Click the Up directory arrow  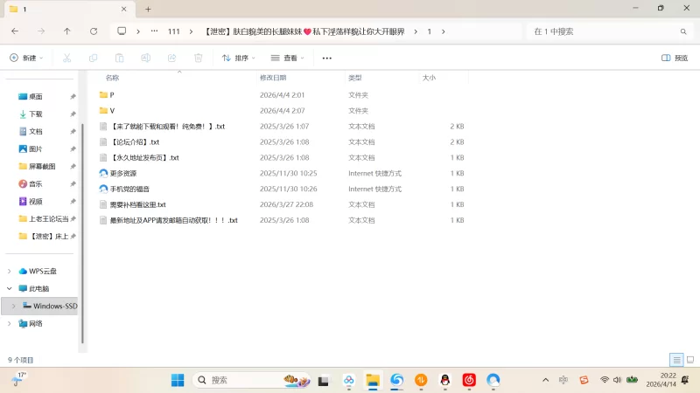[67, 31]
